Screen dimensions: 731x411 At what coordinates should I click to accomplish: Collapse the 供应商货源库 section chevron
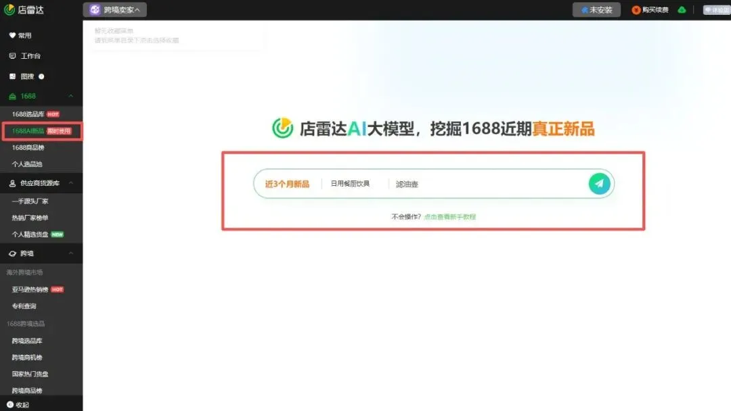pos(71,183)
